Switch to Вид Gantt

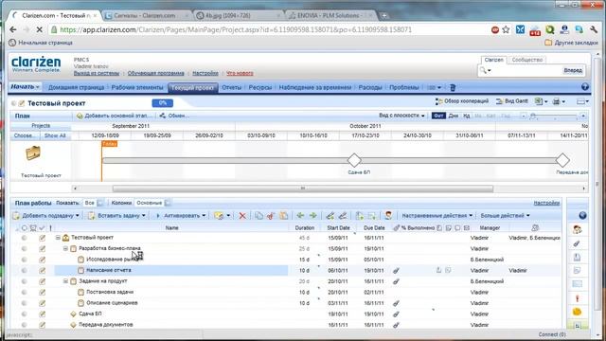click(512, 101)
